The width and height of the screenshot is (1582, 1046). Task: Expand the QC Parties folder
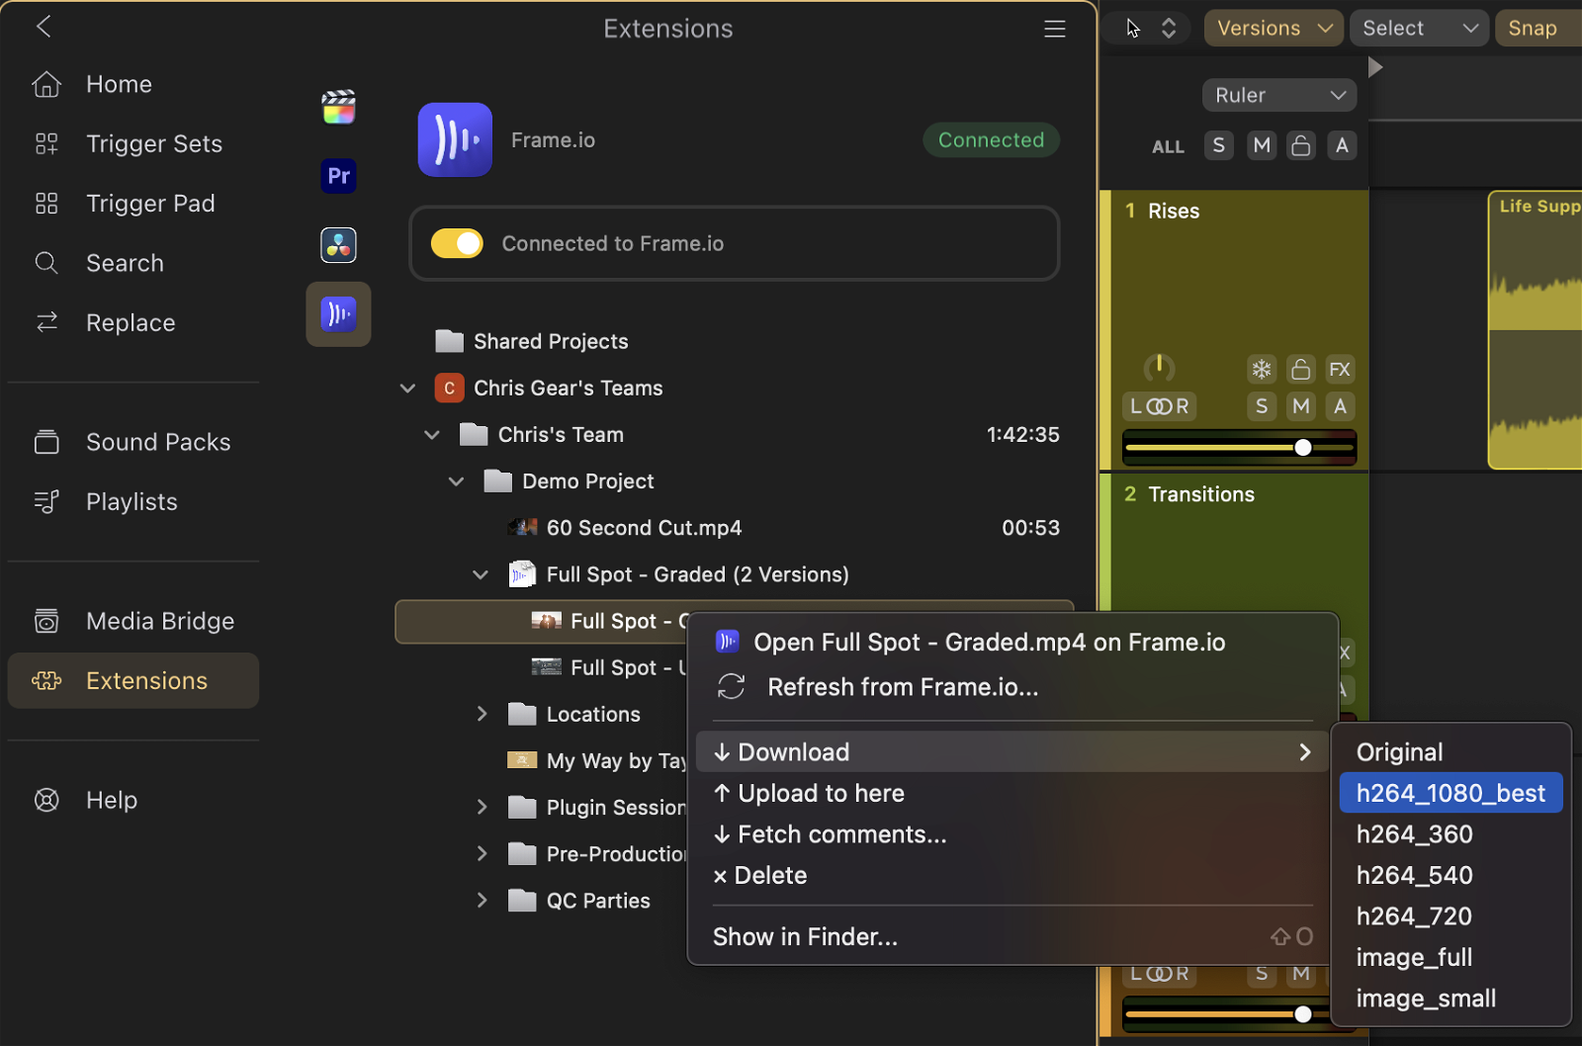[482, 900]
